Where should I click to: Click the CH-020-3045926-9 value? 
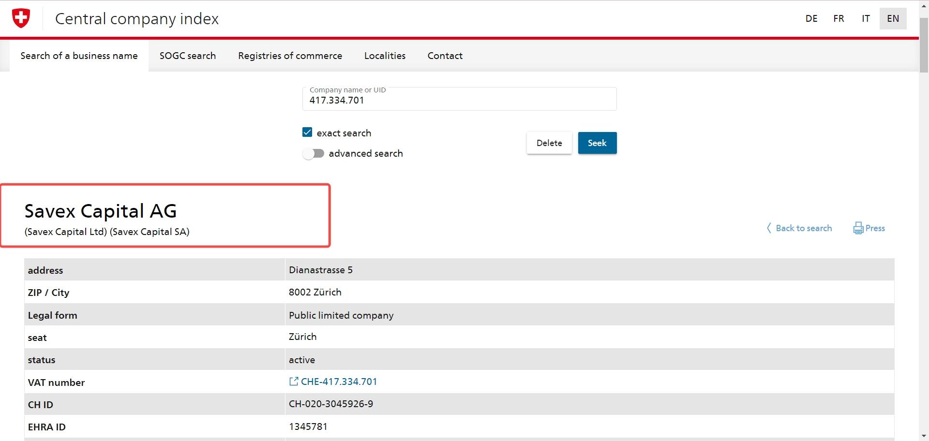click(331, 404)
